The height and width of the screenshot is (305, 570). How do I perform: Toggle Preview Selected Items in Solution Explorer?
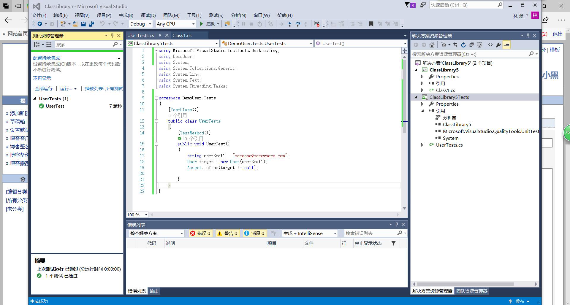point(506,45)
